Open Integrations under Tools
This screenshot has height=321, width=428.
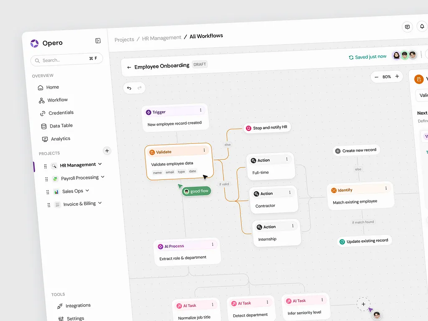(x=74, y=306)
